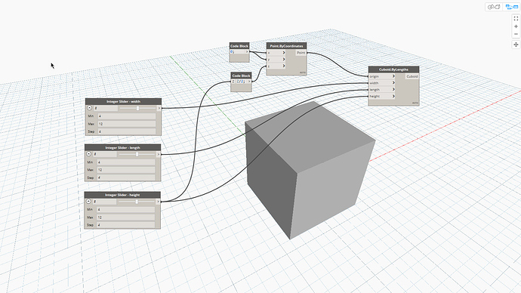Image resolution: width=521 pixels, height=293 pixels.
Task: Activate the pan tool icon
Action: [x=516, y=45]
